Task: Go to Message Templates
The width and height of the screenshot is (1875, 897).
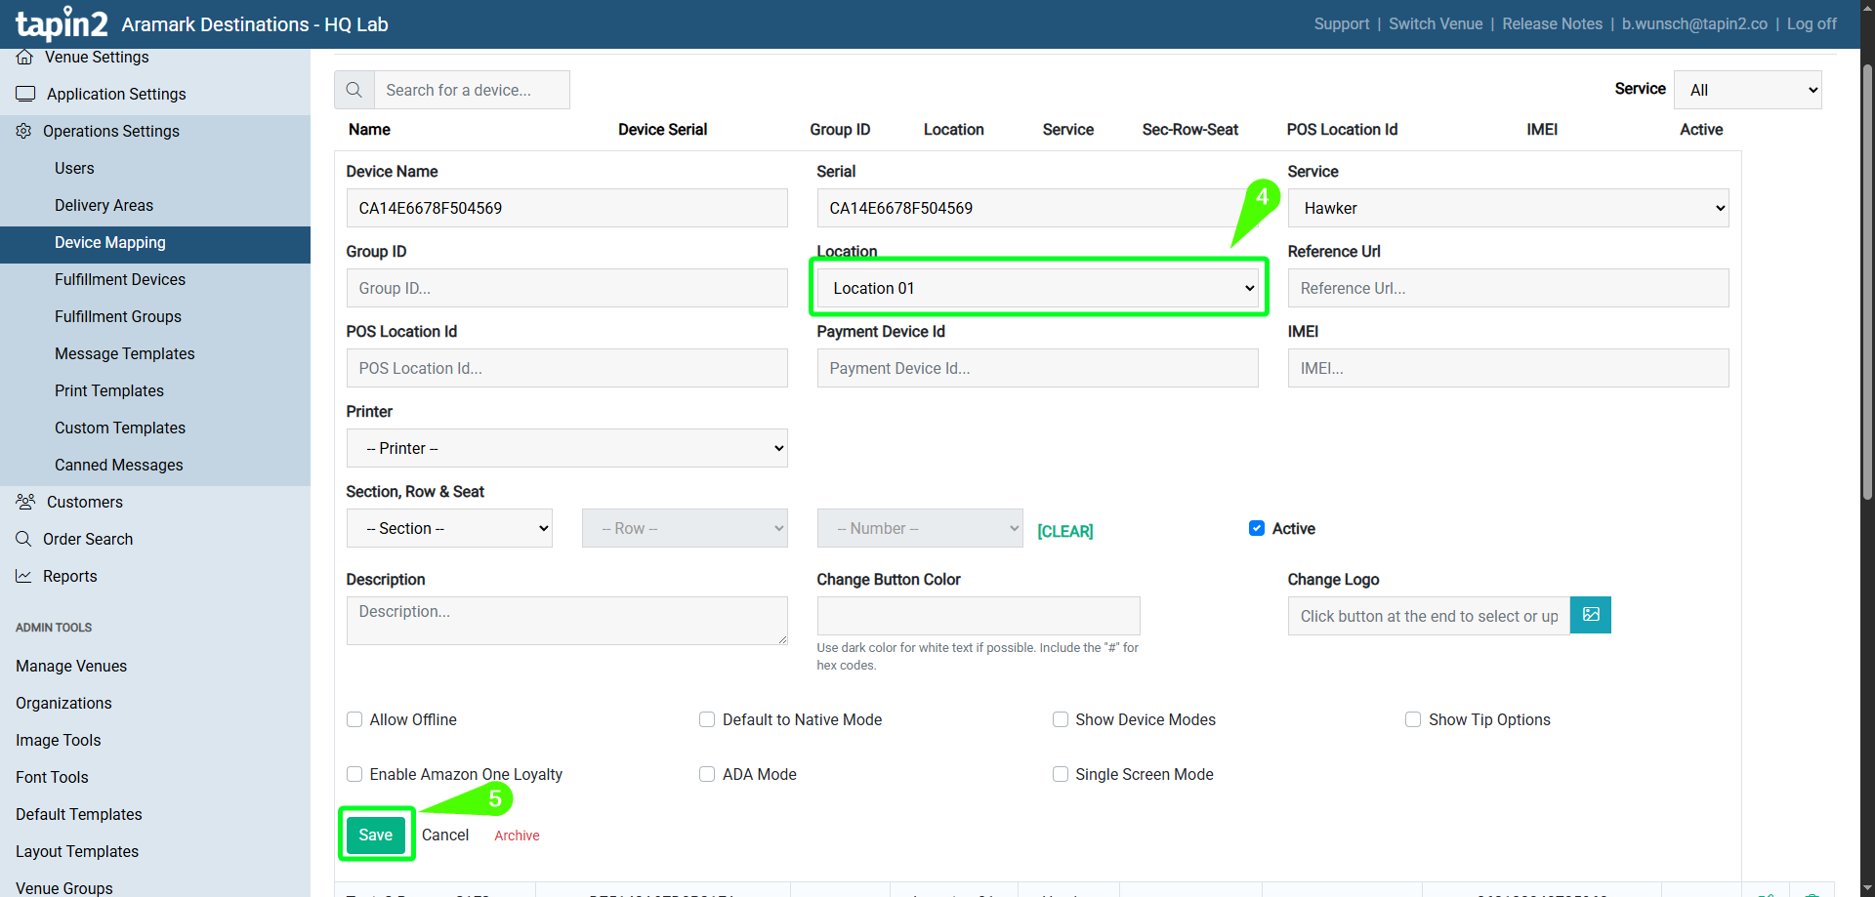Action: 125,353
